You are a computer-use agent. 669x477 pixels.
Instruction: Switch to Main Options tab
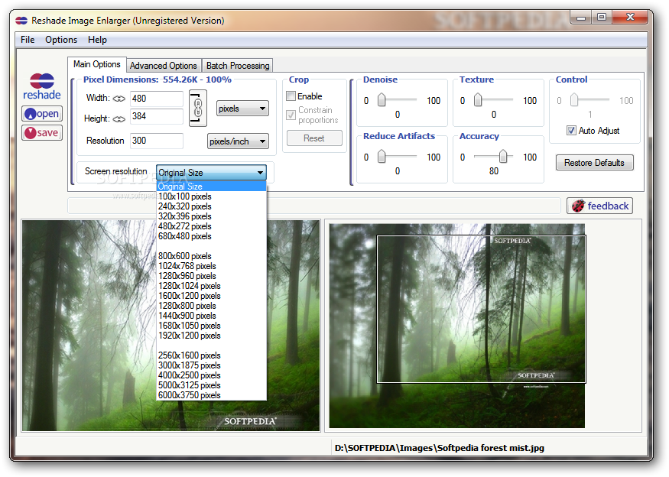click(x=97, y=64)
